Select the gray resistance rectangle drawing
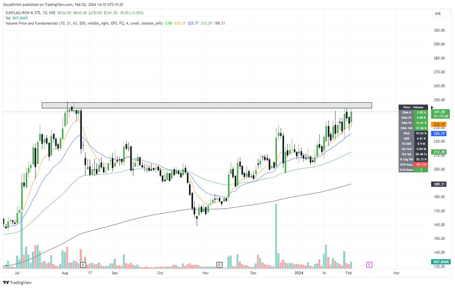The image size is (455, 288). pos(207,105)
